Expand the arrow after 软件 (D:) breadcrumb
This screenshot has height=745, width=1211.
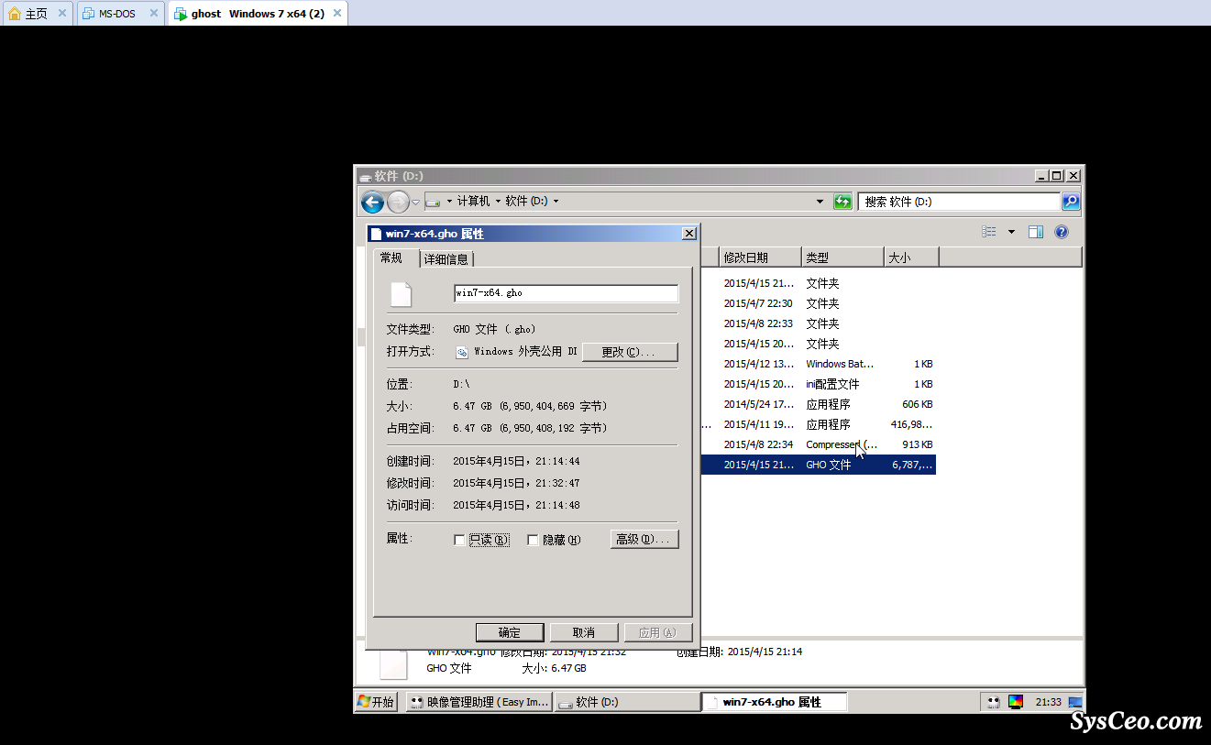556,202
